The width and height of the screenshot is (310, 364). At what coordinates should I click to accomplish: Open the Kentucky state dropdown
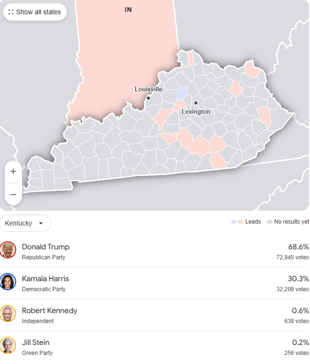25,223
